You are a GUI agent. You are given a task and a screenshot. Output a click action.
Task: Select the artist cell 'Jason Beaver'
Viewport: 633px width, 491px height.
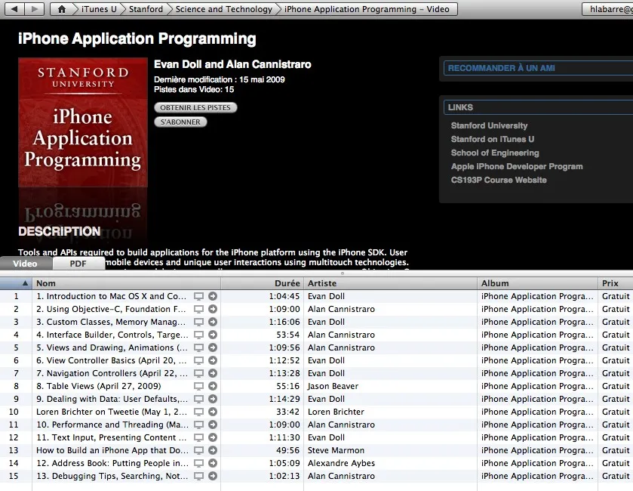pyautogui.click(x=333, y=386)
